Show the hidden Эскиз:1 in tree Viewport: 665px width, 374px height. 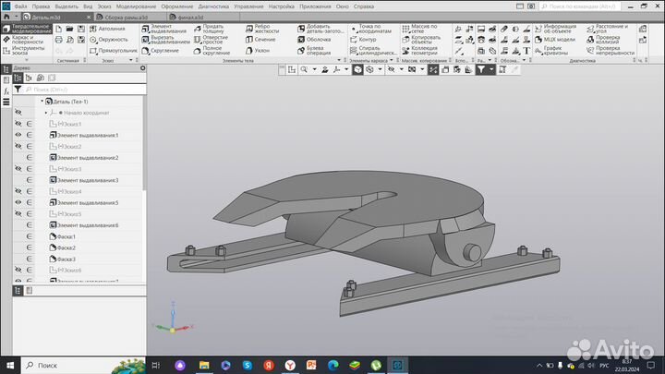[x=18, y=124]
